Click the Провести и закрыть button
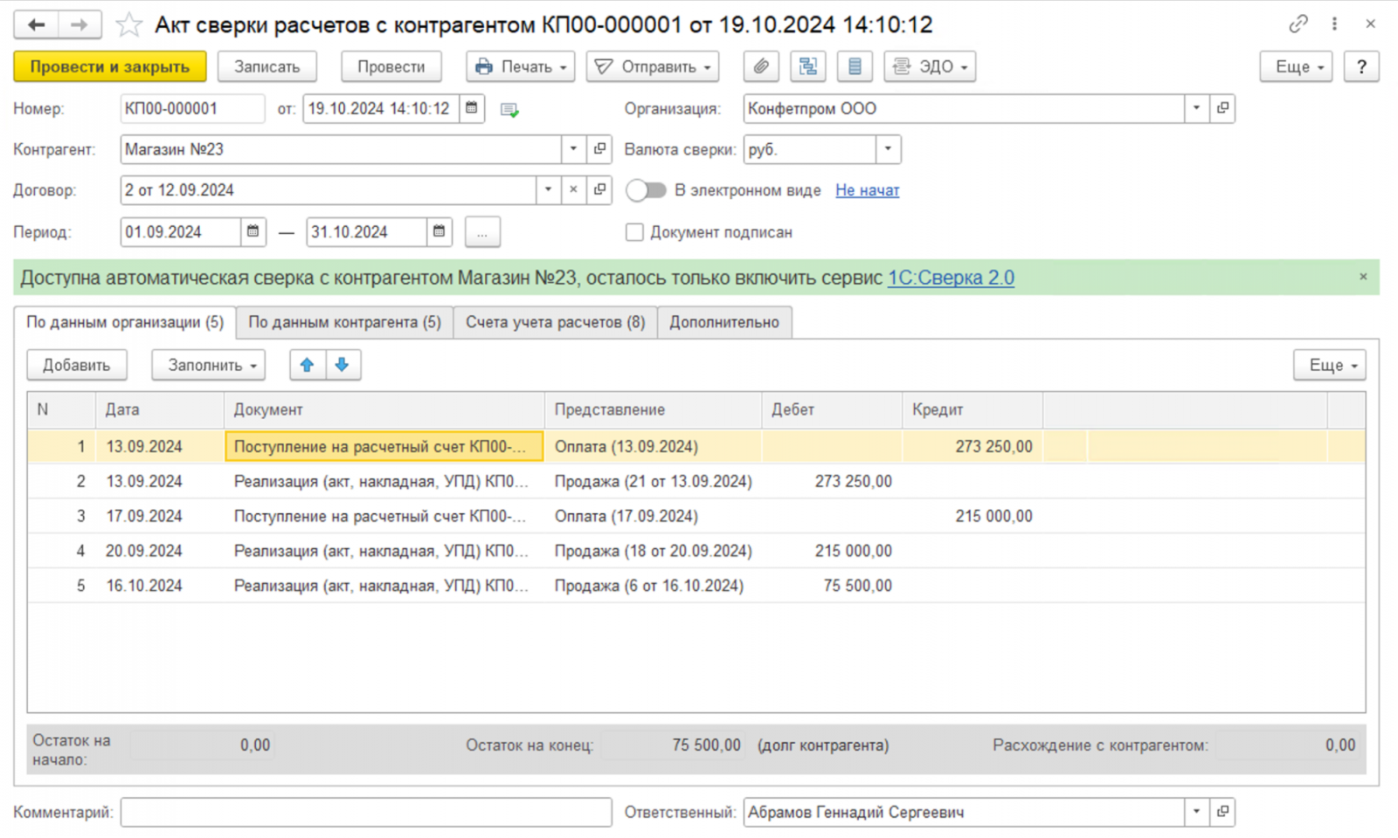 coord(110,66)
